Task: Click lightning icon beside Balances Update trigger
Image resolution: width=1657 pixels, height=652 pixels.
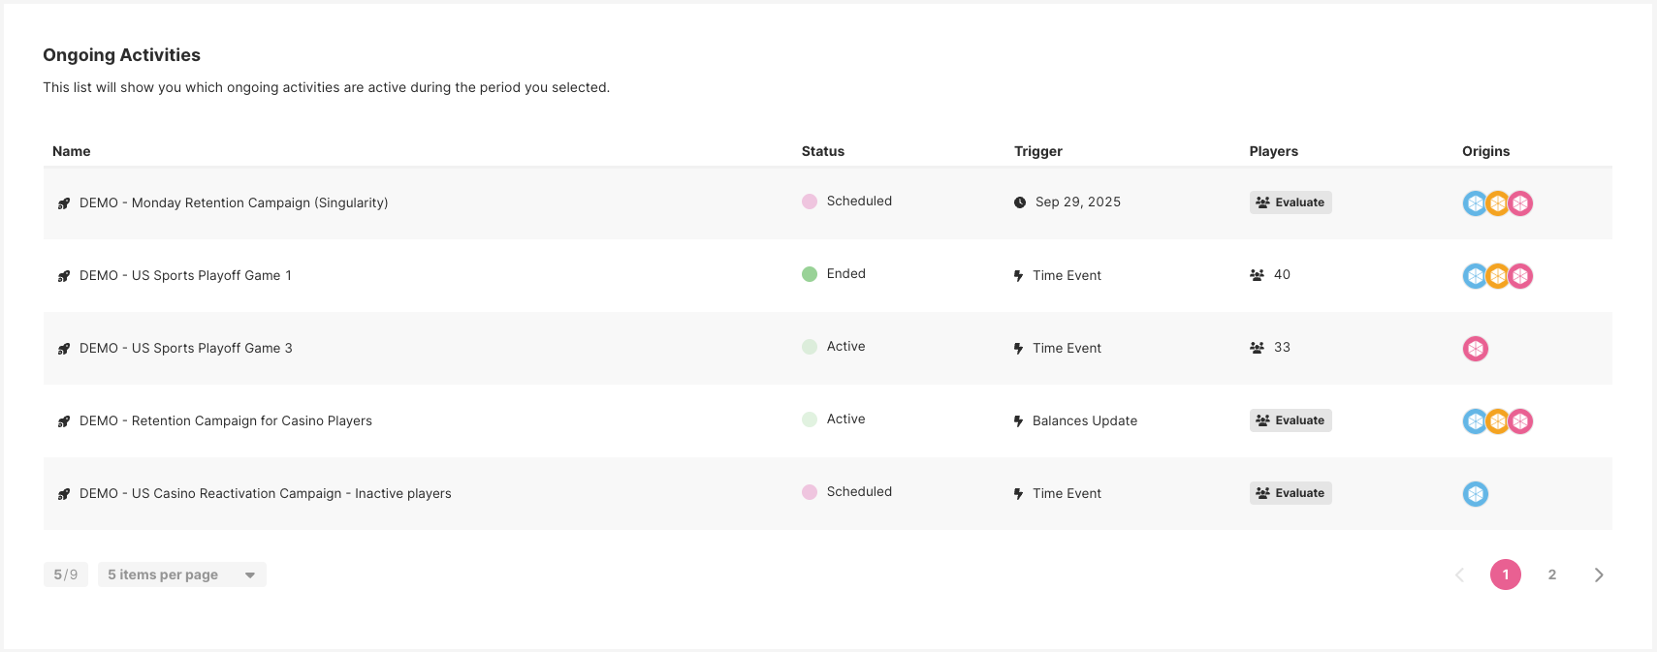Action: (x=1018, y=421)
